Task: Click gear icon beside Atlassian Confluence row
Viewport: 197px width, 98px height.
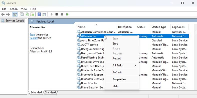Action: click(x=79, y=32)
